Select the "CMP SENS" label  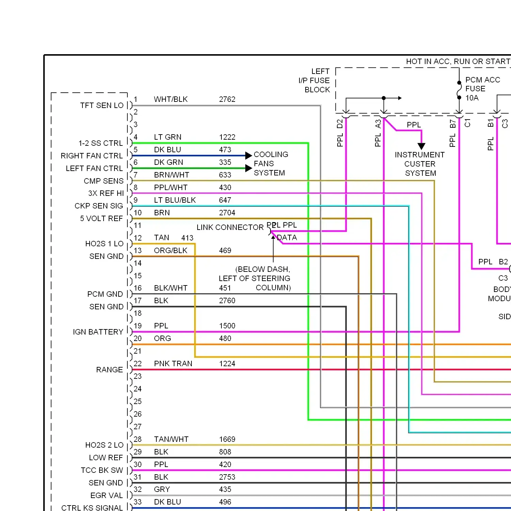pos(104,181)
